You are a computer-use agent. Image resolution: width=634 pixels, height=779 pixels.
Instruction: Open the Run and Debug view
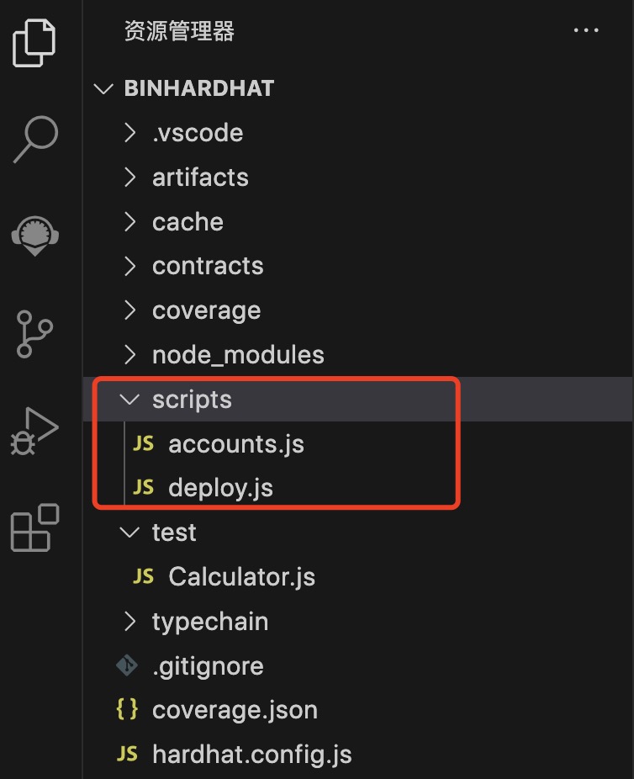(35, 432)
